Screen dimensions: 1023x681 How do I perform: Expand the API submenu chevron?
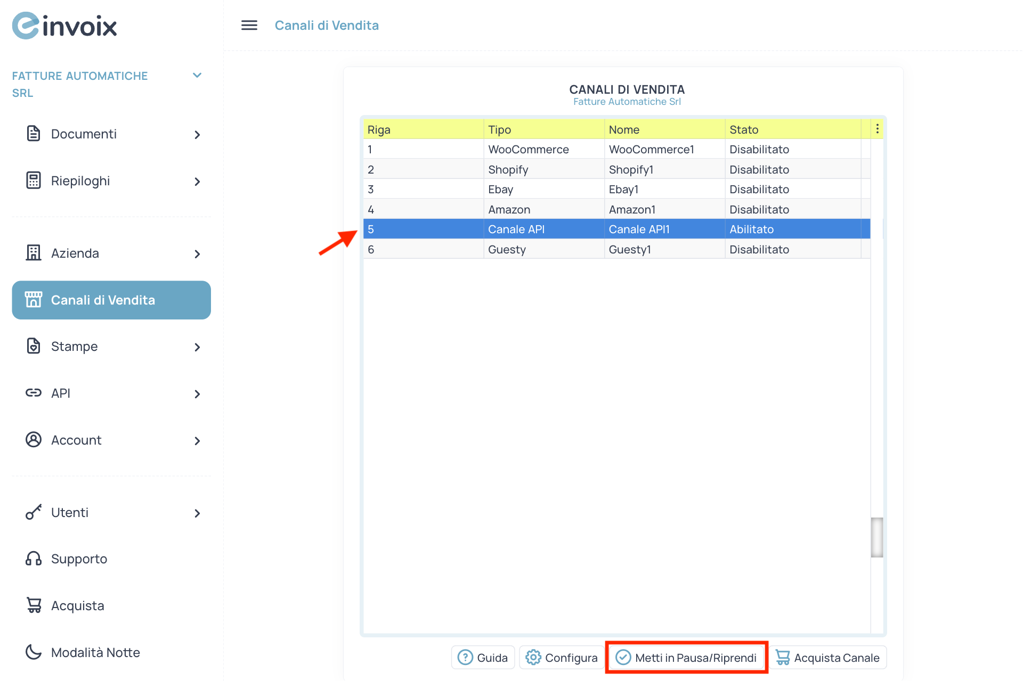(x=197, y=394)
